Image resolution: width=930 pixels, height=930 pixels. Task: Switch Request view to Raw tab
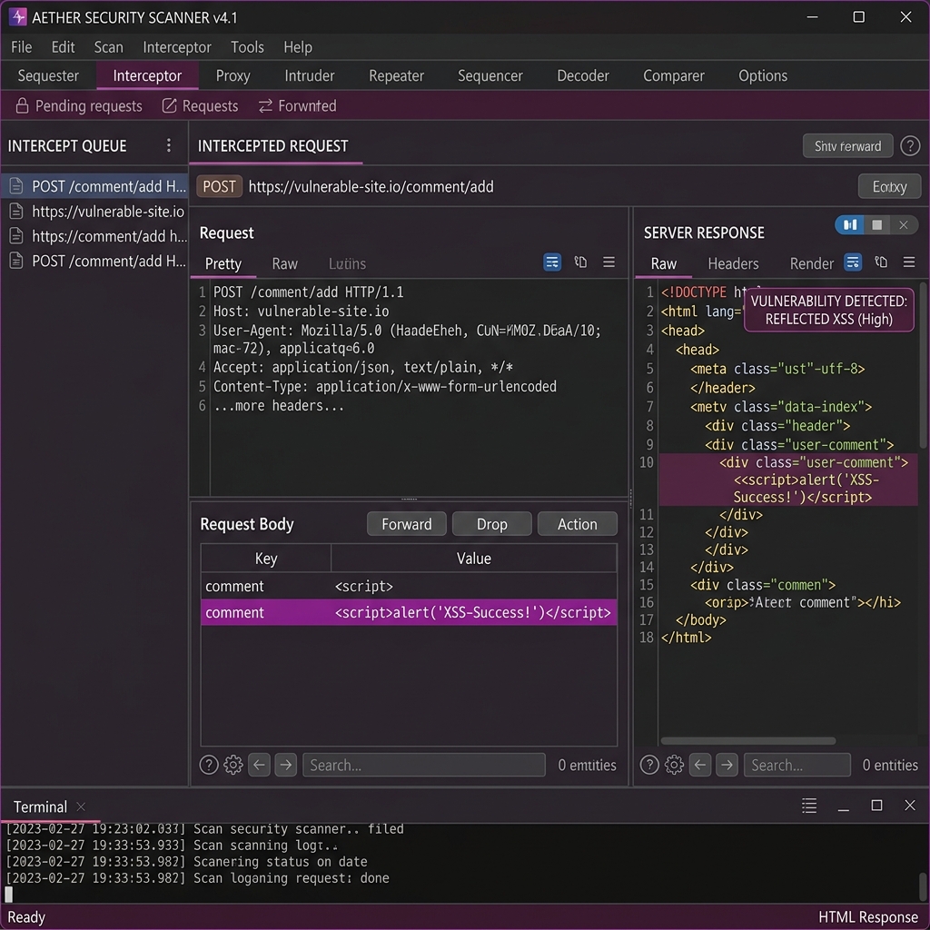pos(284,263)
